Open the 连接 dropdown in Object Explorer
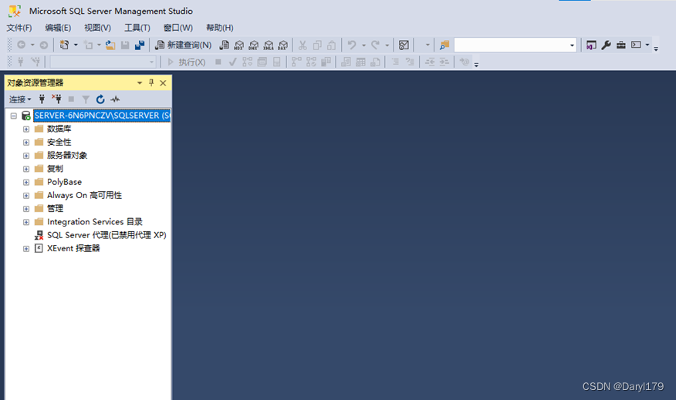 pos(20,99)
